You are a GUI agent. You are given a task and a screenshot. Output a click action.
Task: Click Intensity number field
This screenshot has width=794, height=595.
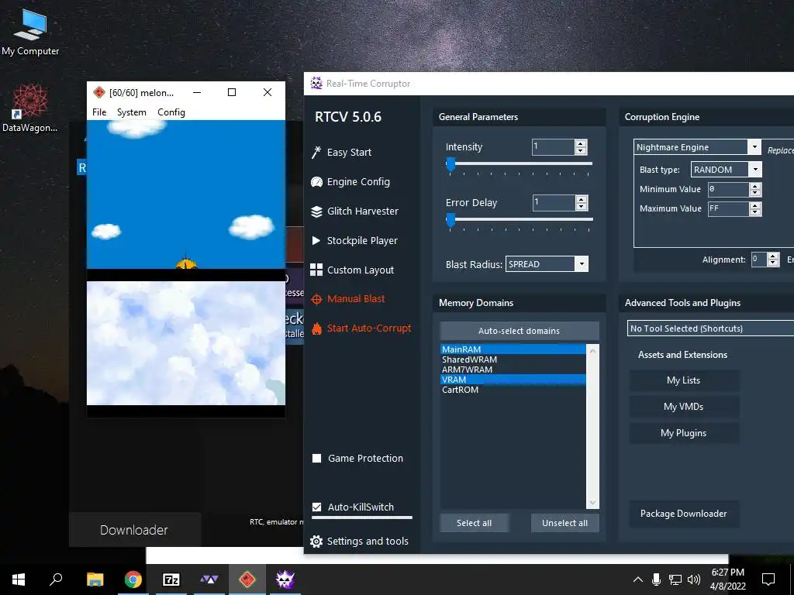pyautogui.click(x=553, y=147)
